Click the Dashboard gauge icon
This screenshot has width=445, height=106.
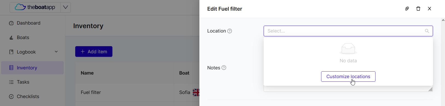[11, 23]
